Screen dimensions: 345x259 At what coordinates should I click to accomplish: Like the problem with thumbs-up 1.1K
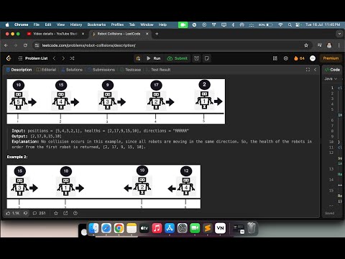(x=12, y=213)
